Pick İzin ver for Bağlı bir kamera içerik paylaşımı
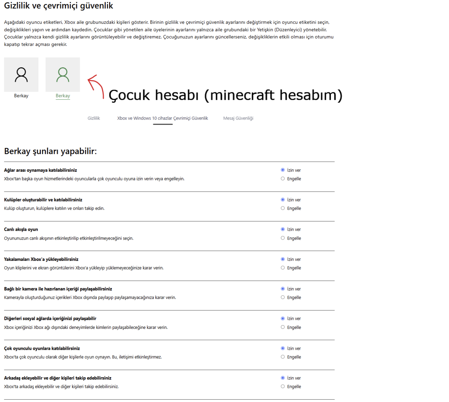 [x=283, y=289]
